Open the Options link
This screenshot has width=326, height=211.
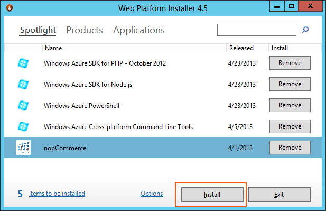152,194
